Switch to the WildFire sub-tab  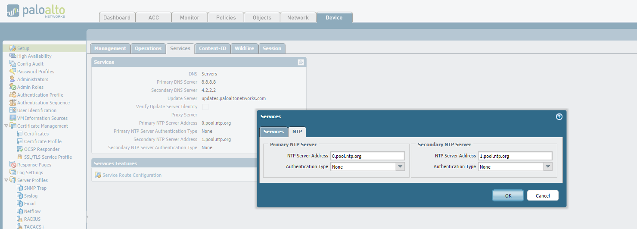coord(244,48)
